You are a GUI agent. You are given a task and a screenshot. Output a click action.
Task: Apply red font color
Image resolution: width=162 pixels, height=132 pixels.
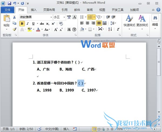click(38, 29)
